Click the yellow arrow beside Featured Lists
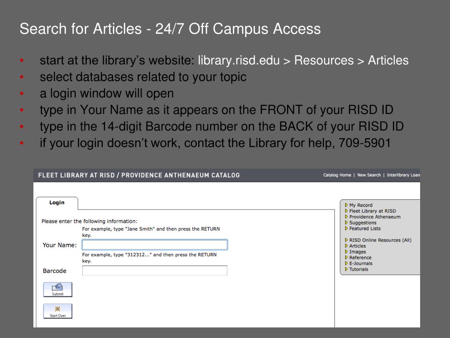The height and width of the screenshot is (338, 450). [x=346, y=228]
